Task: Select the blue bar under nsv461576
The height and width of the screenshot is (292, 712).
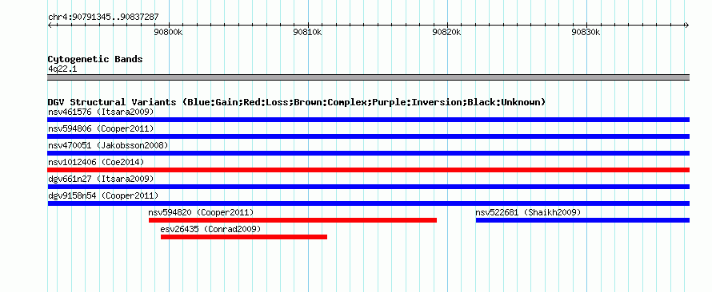Action: pyautogui.click(x=368, y=120)
